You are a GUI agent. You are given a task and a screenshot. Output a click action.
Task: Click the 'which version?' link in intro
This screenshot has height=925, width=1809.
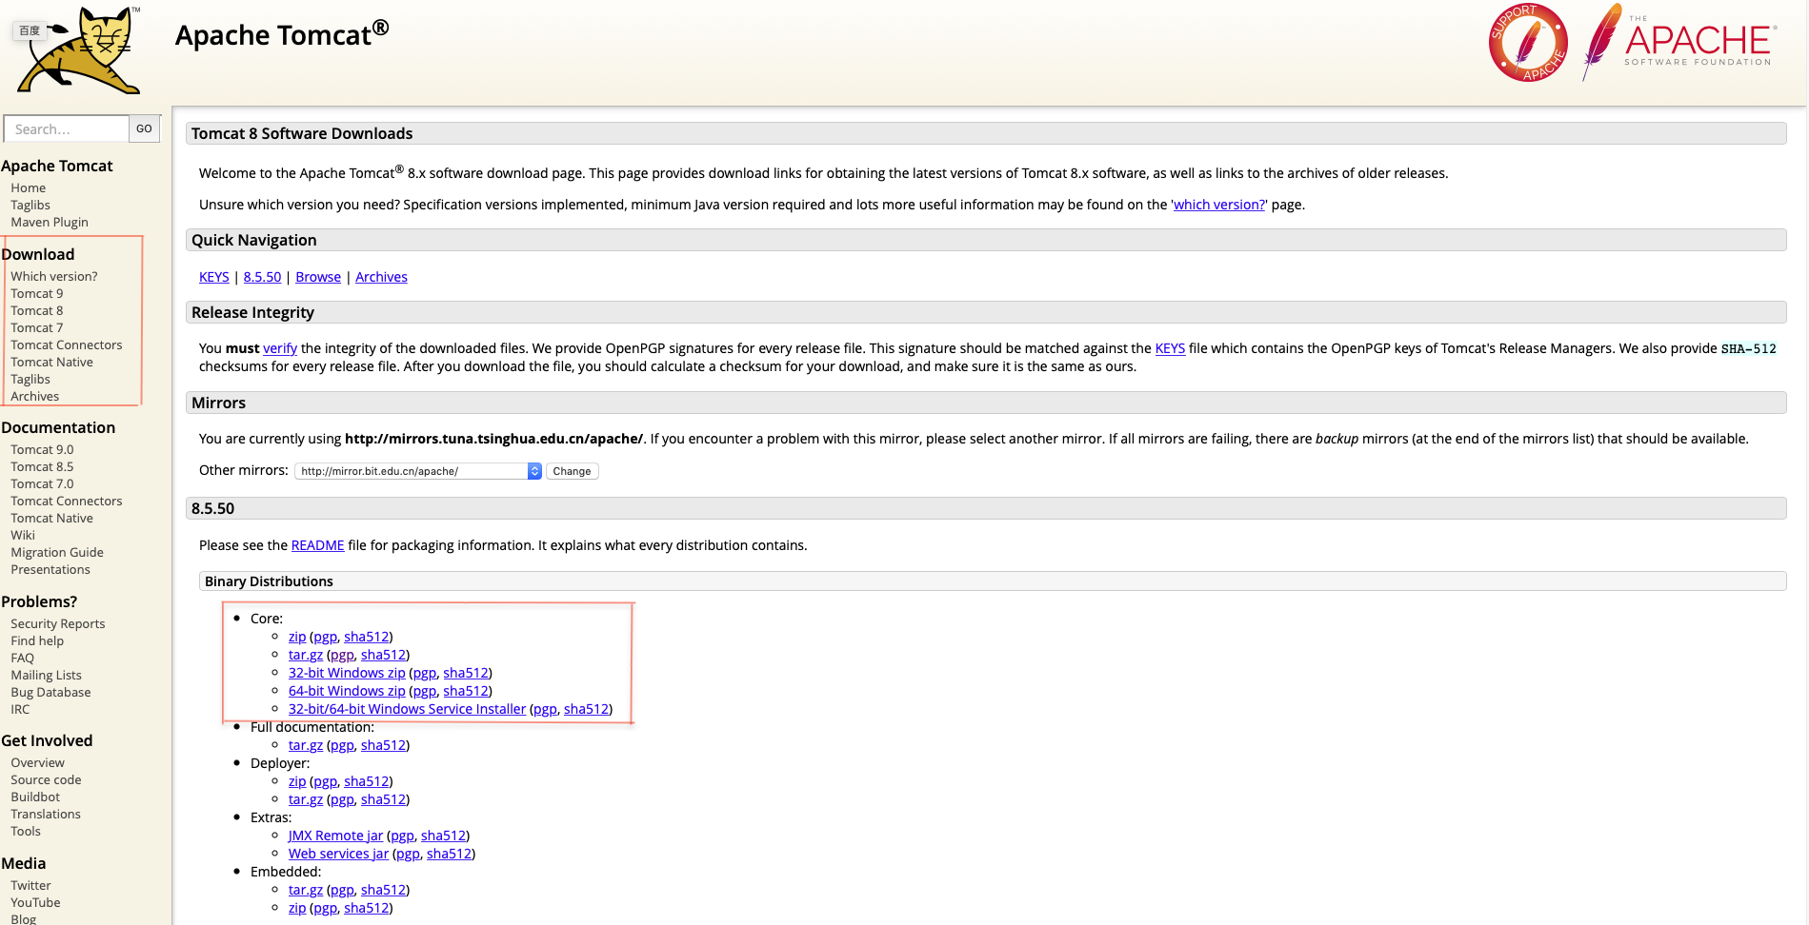[x=1219, y=205]
